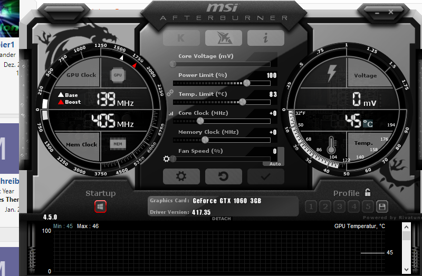Click the Max : 46 graph value

click(x=88, y=226)
